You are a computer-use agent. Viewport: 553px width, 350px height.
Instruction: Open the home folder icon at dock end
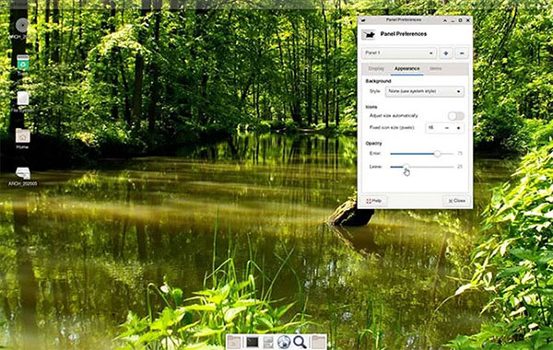tap(319, 342)
